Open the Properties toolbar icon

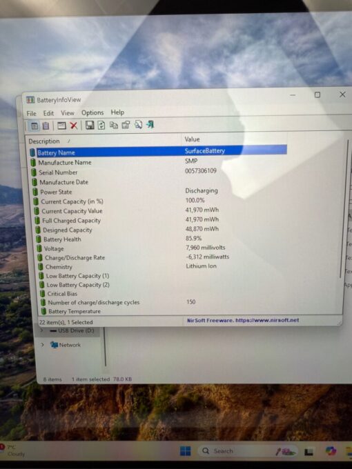coord(126,125)
